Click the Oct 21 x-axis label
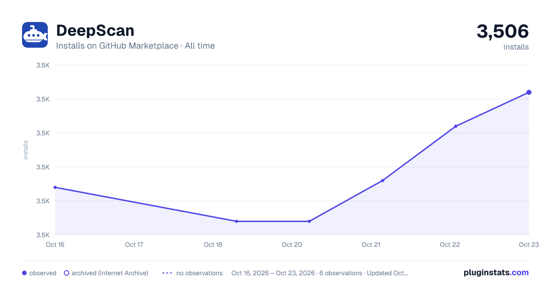 tap(371, 245)
